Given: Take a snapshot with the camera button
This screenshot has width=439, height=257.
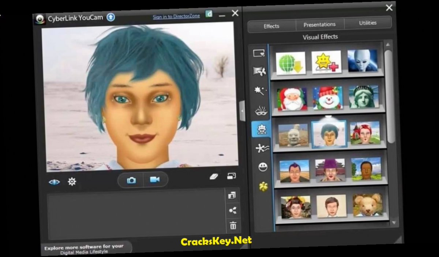Looking at the screenshot, I should 131,180.
